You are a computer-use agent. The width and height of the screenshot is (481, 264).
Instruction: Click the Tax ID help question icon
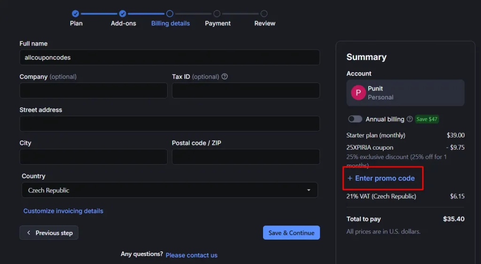(225, 76)
